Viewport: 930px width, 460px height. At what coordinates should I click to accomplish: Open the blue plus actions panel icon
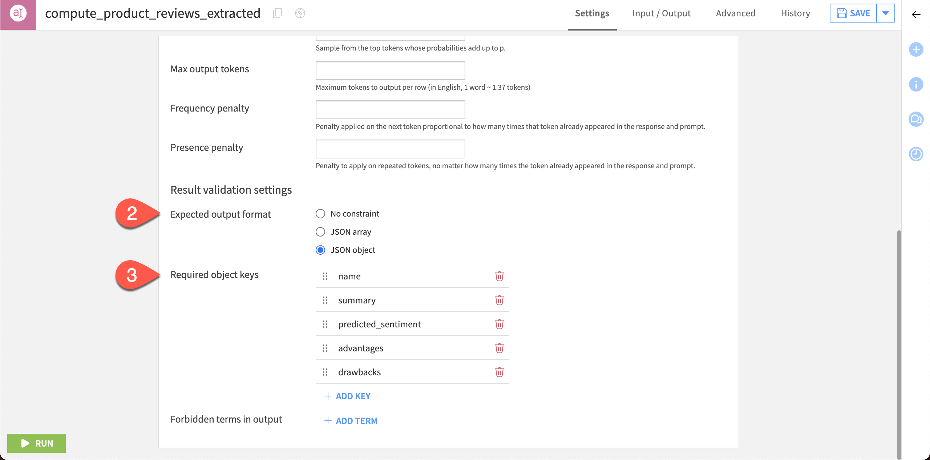[916, 49]
